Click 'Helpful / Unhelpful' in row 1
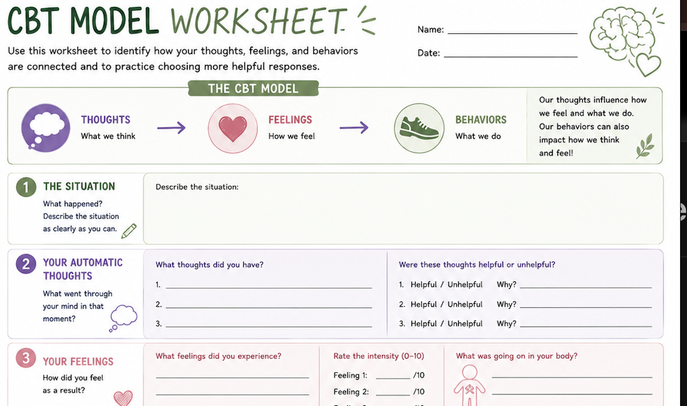The height and width of the screenshot is (406, 687). point(447,285)
